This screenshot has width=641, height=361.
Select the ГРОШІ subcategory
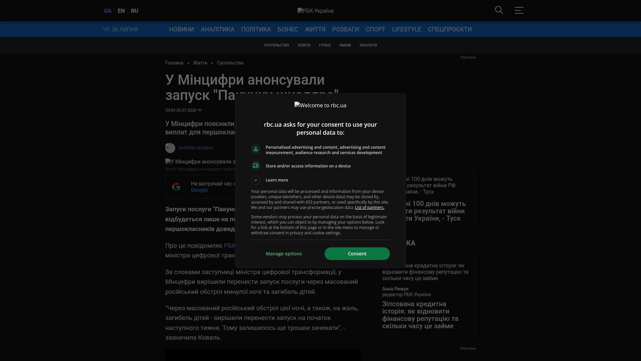[325, 45]
